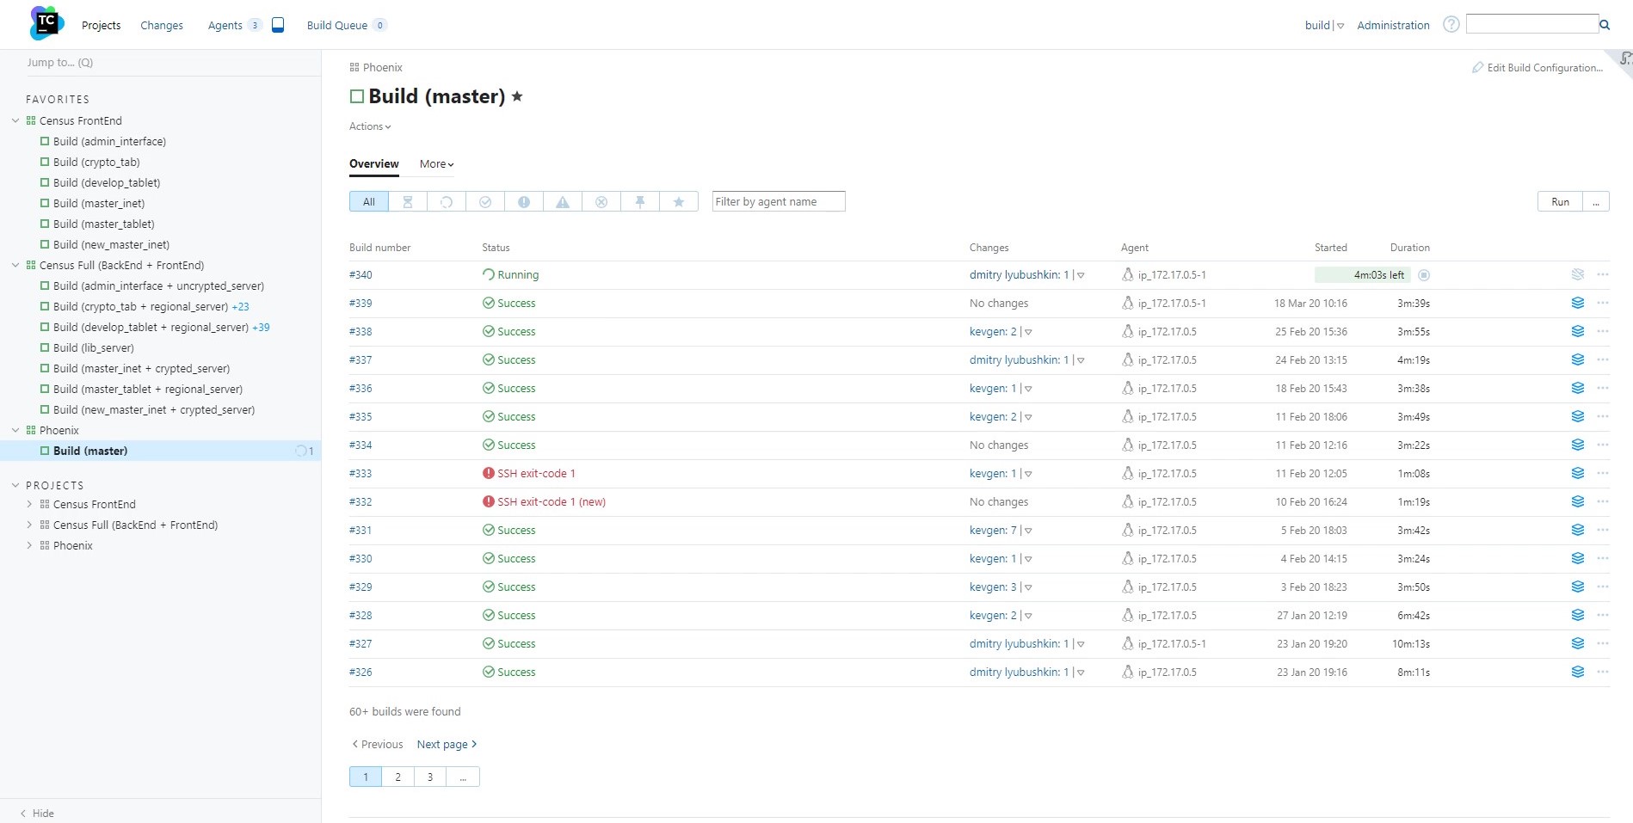
Task: Collapse Census FrontEnd favorites group
Action: [15, 120]
